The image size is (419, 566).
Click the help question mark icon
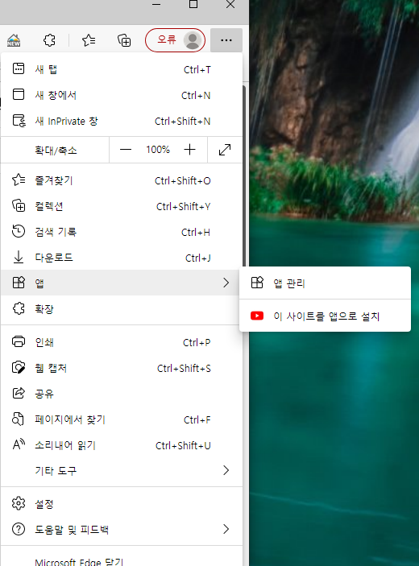[x=19, y=529]
